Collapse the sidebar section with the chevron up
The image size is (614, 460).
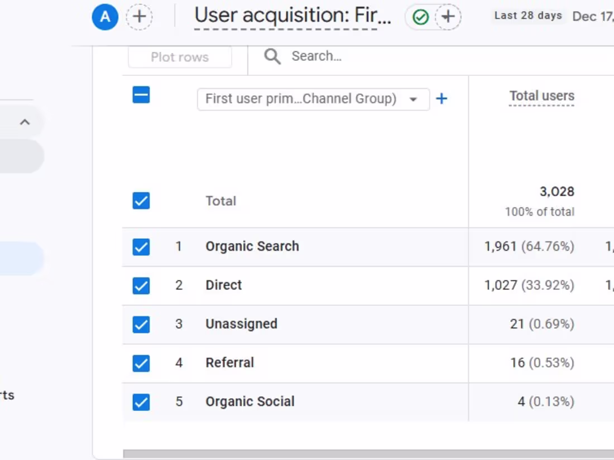[25, 122]
